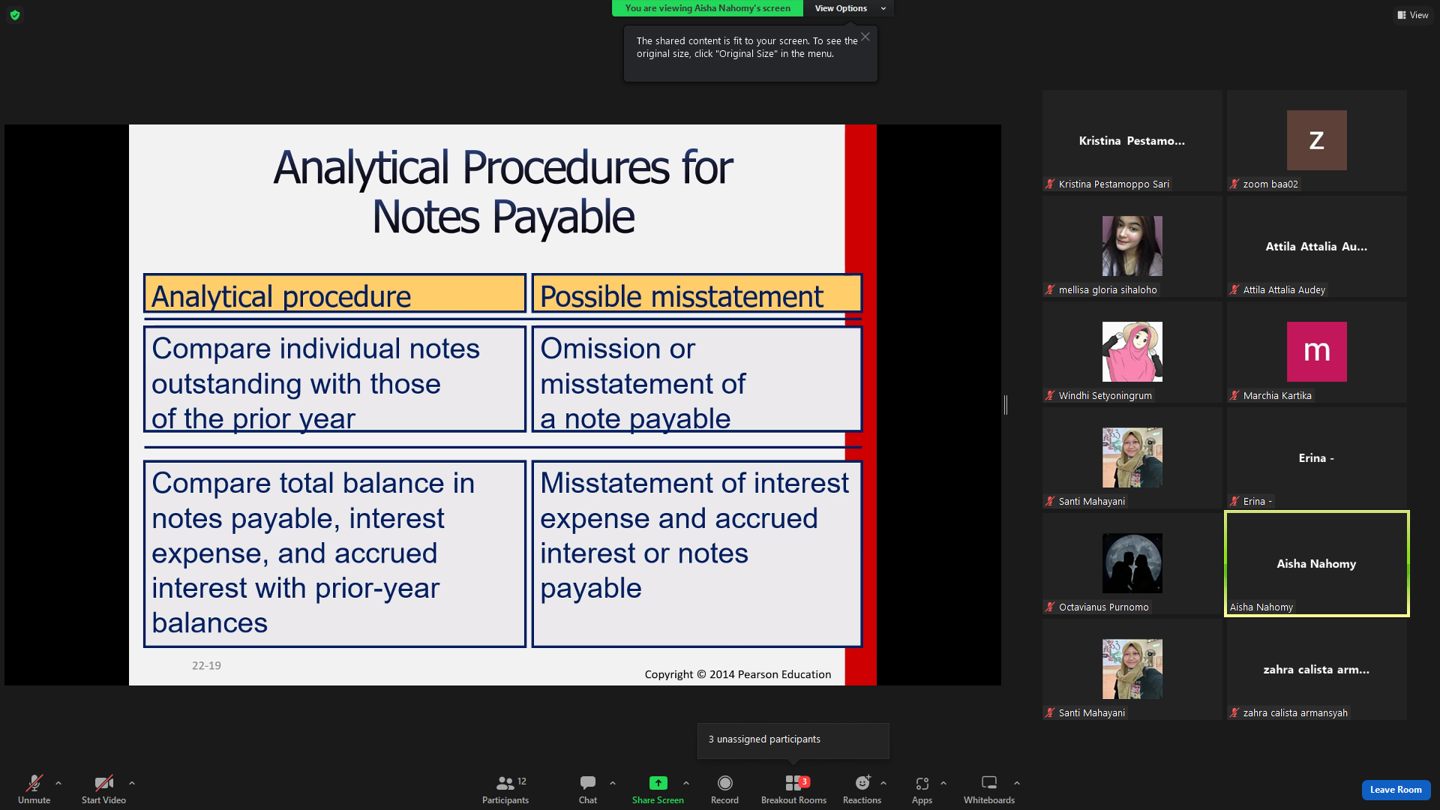Expand chat options arrow
Image resolution: width=1440 pixels, height=810 pixels.
[613, 783]
